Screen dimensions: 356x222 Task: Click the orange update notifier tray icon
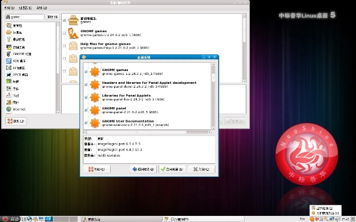pyautogui.click(x=313, y=219)
